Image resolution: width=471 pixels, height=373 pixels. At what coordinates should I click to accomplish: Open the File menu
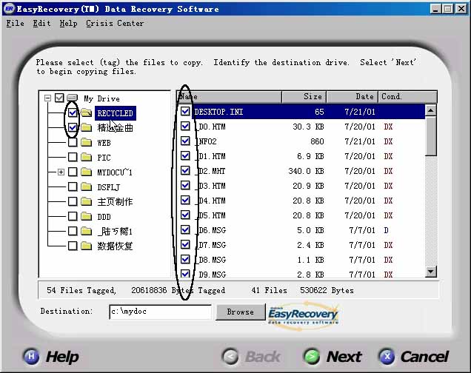(15, 23)
